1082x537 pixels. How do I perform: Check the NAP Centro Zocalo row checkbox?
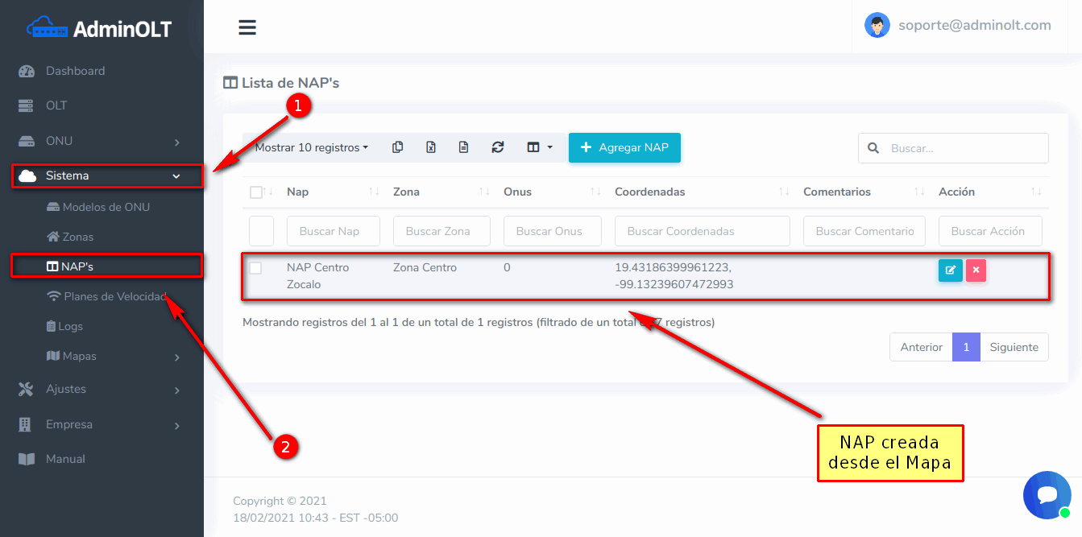coord(255,268)
